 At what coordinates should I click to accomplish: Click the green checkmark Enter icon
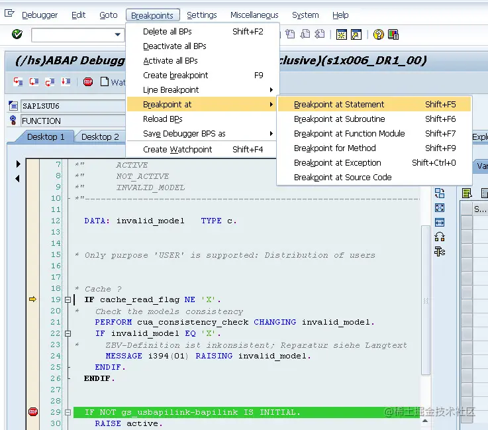tap(17, 34)
